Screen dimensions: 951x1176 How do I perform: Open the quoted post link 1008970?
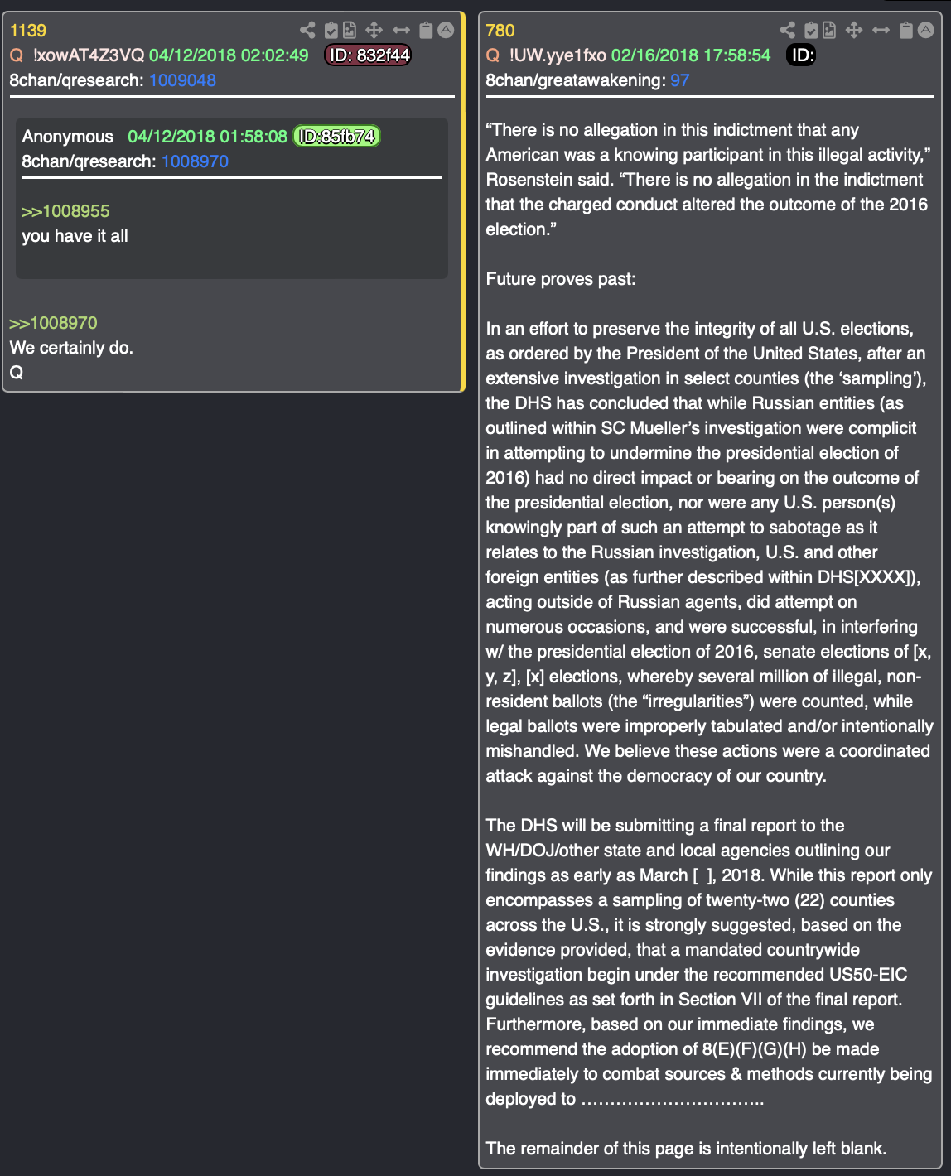coord(195,161)
